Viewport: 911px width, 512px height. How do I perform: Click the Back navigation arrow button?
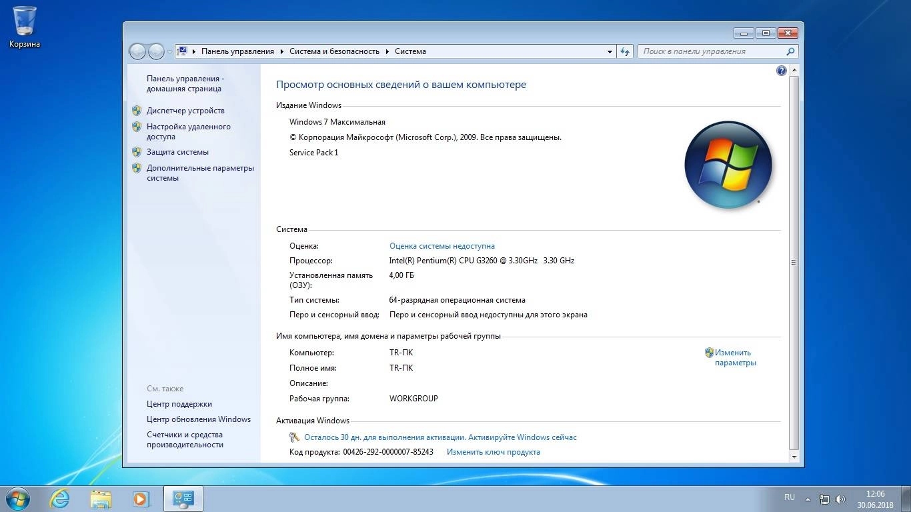pyautogui.click(x=137, y=51)
